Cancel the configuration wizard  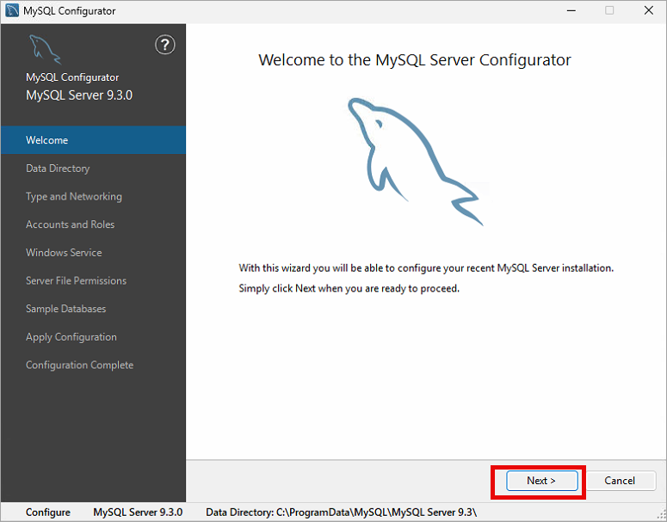(x=620, y=481)
